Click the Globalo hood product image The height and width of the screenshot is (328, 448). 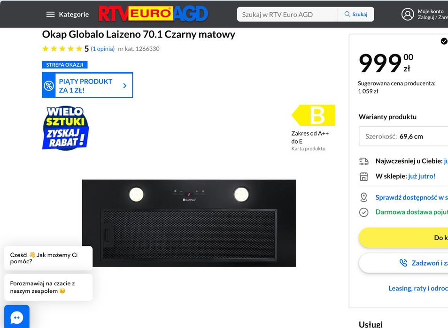[x=189, y=223]
